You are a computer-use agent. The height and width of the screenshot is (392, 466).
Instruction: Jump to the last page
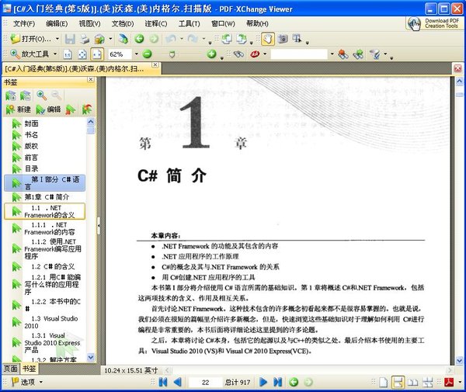pos(277,382)
